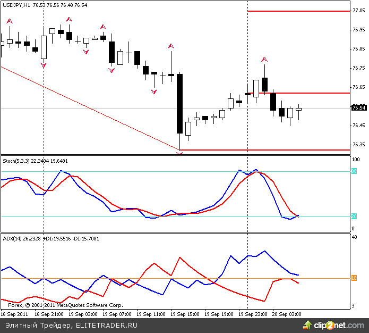Screen dimensions: 369x333
Task: Click the 19 Sep 15:00 time axis label
Action: pyautogui.click(x=181, y=314)
